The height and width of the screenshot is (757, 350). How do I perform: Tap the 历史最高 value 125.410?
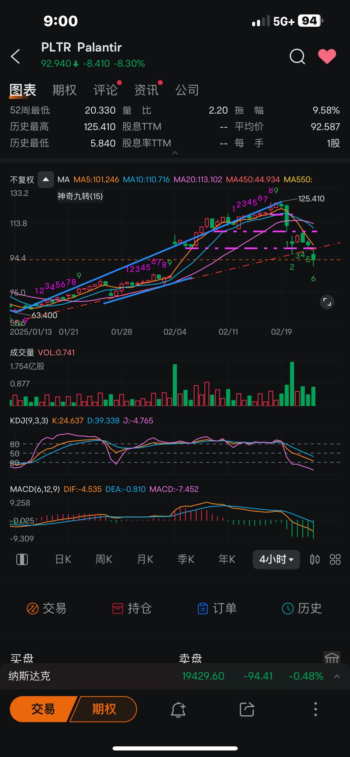pos(99,127)
